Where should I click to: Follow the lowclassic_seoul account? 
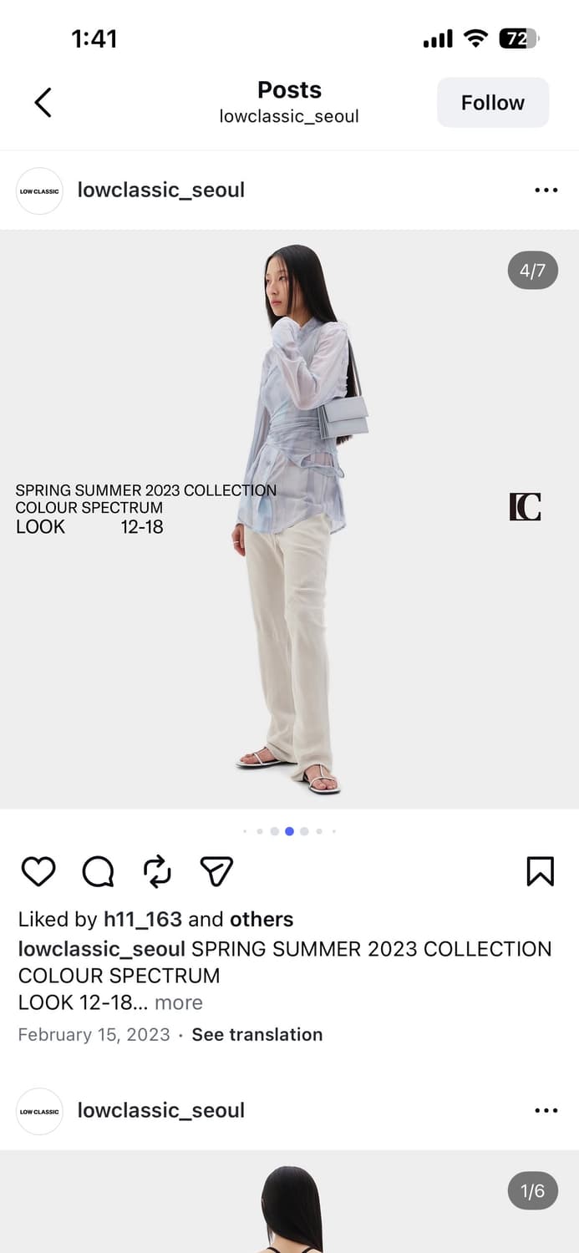point(493,103)
